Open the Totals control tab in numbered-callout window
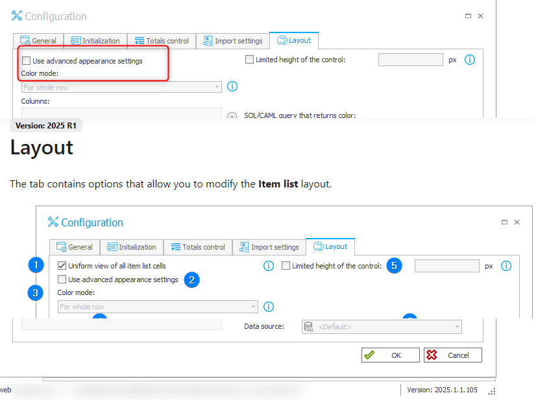The width and height of the screenshot is (538, 404). (x=198, y=247)
